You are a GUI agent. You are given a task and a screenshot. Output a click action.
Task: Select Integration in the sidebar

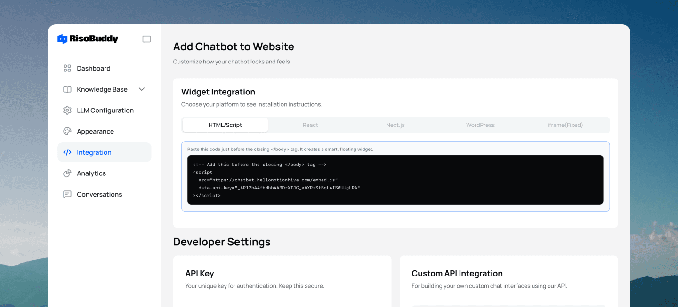[105, 152]
